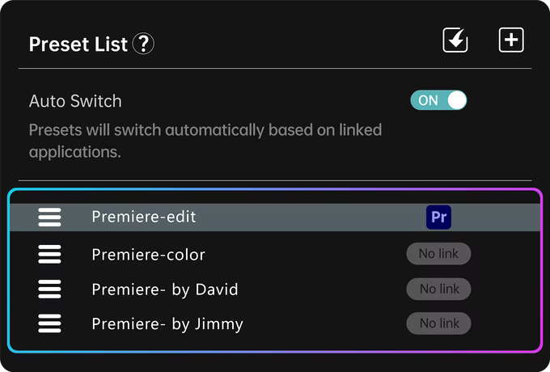Image resolution: width=550 pixels, height=372 pixels.
Task: Select the Premiere-edit preset
Action: pyautogui.click(x=144, y=217)
